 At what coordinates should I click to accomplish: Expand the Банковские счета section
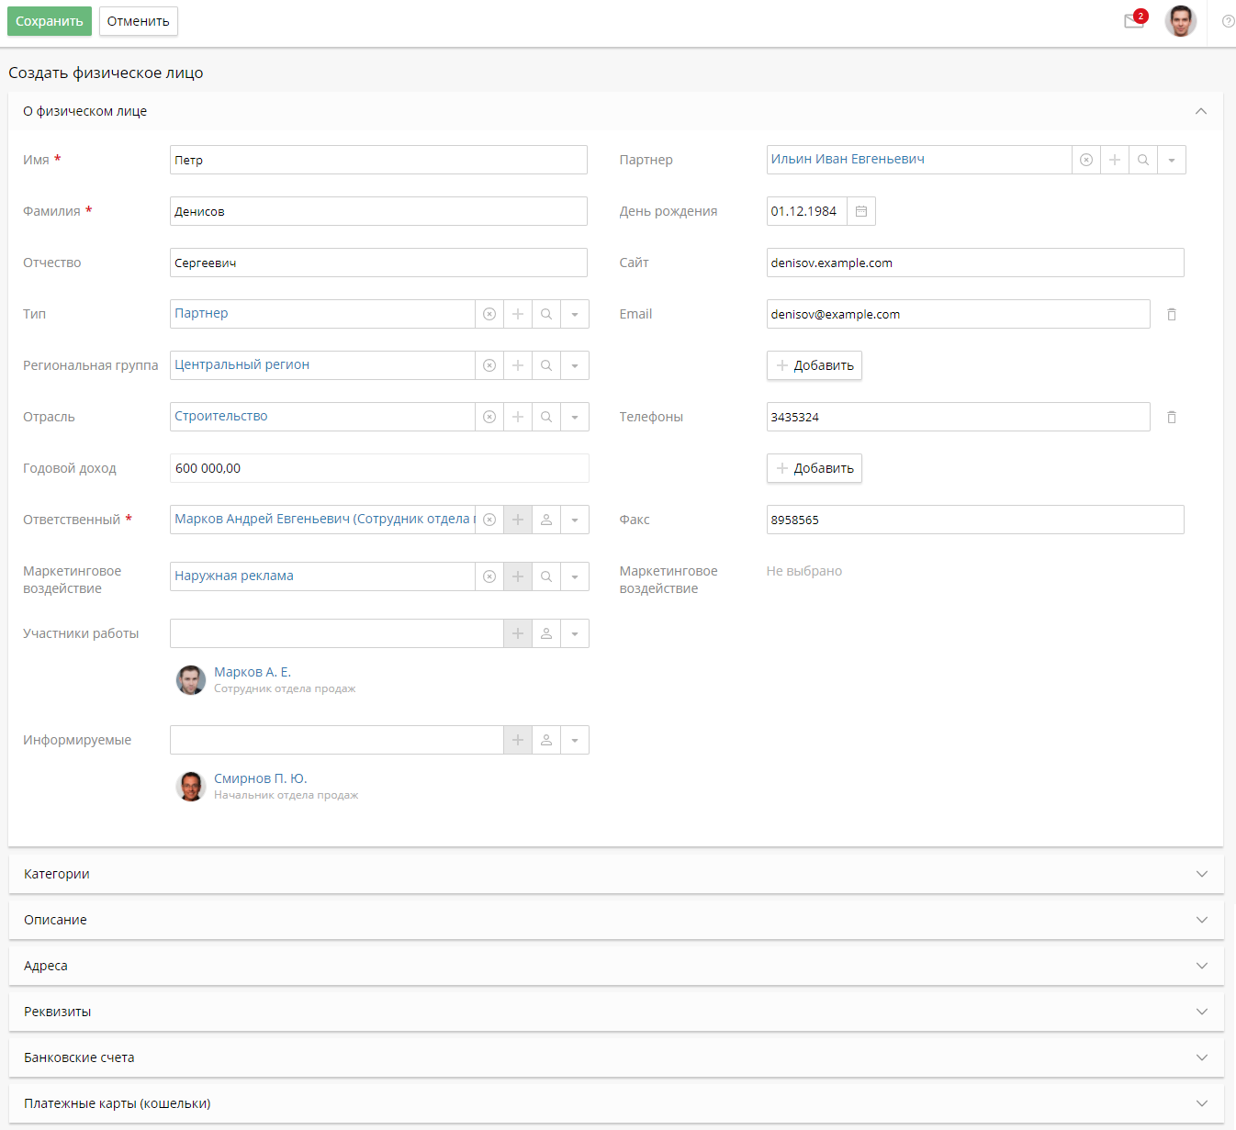click(x=615, y=1057)
